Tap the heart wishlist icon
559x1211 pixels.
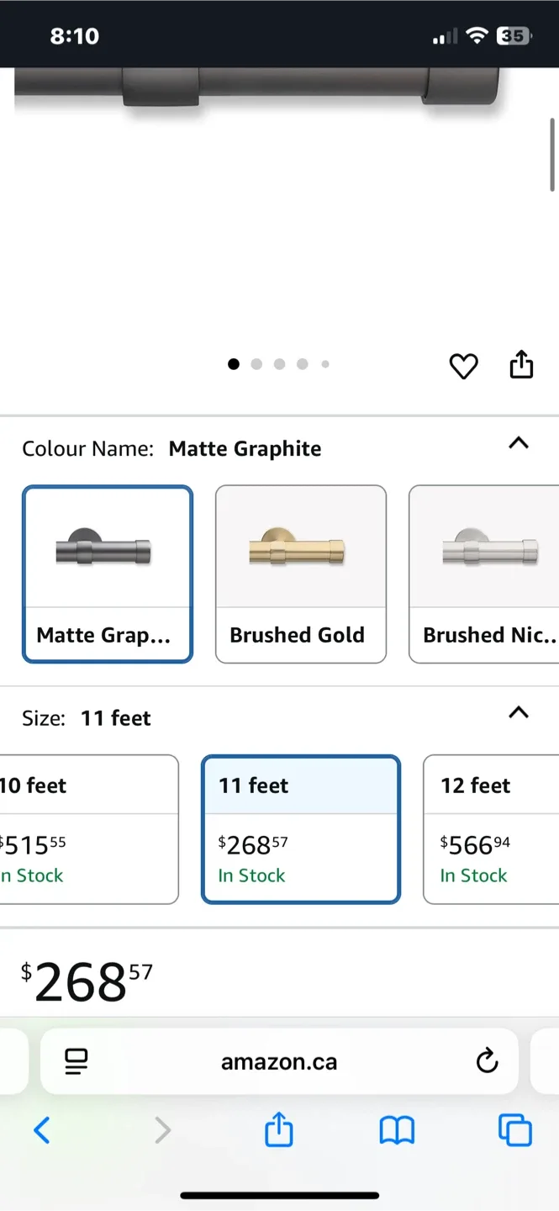click(463, 366)
